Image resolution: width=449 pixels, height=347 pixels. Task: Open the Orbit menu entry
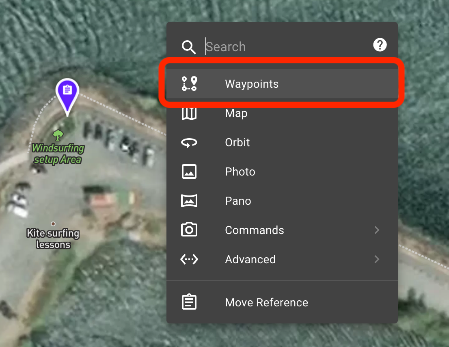pyautogui.click(x=237, y=142)
